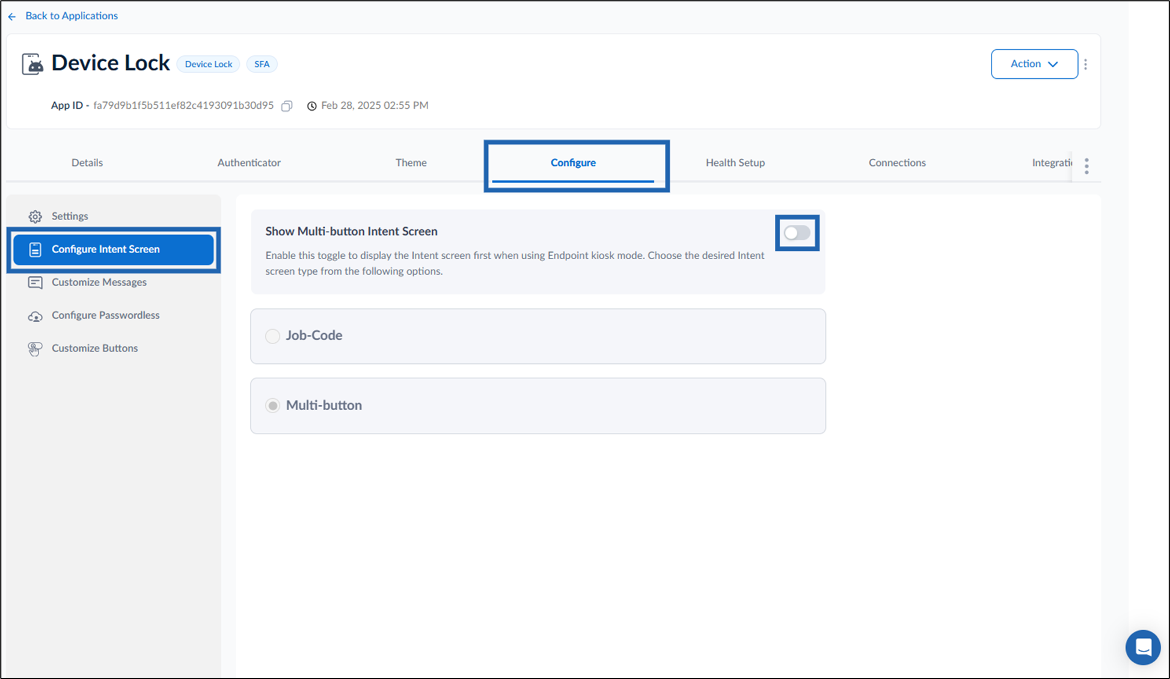This screenshot has width=1170, height=679.
Task: Select Configure Intent Screen menu item
Action: pos(114,250)
